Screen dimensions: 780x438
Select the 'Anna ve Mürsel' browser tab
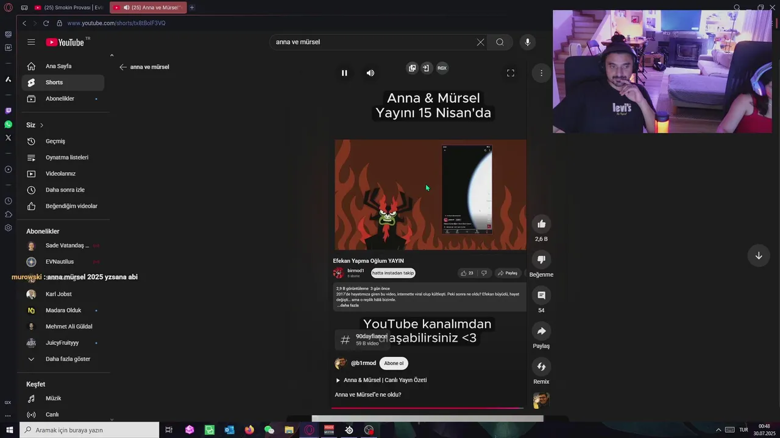[148, 7]
